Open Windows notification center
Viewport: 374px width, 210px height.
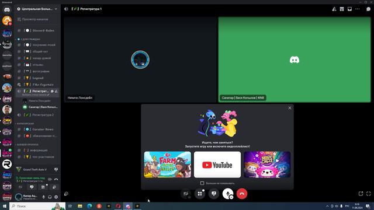368,206
